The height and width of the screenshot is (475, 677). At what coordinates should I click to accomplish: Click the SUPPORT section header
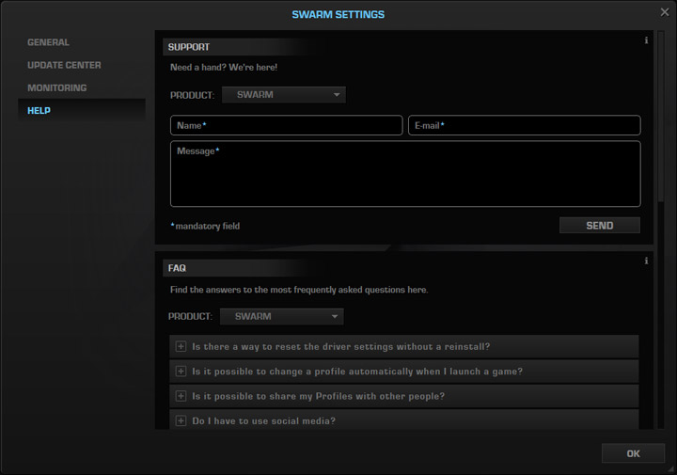pyautogui.click(x=189, y=47)
